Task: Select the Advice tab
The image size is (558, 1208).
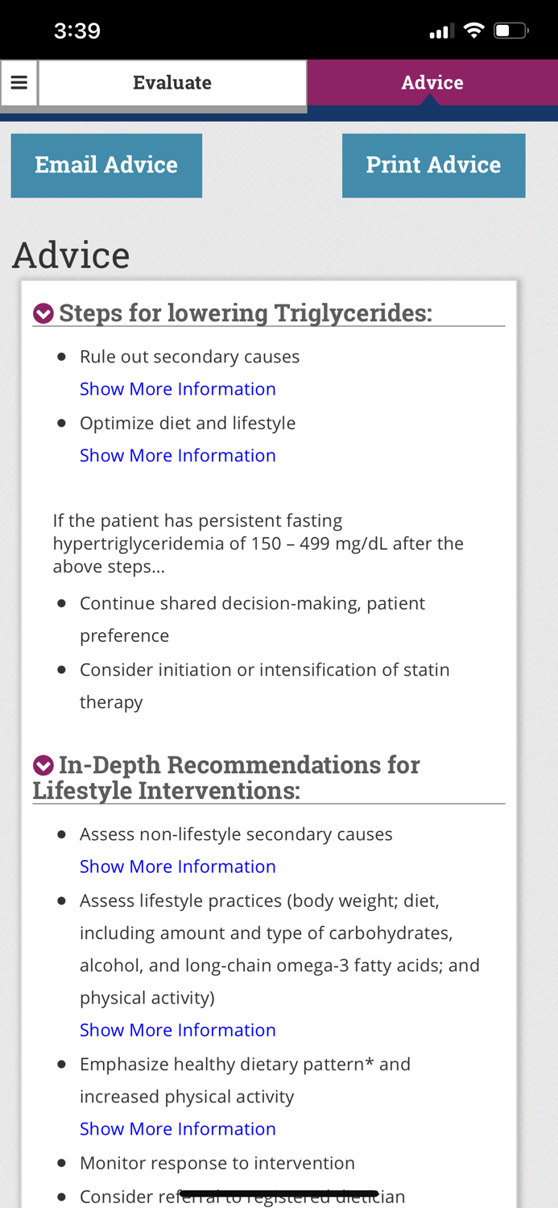Action: [x=432, y=81]
